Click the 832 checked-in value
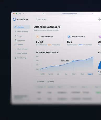The height and width of the screenshot is (120, 101). click(70, 42)
